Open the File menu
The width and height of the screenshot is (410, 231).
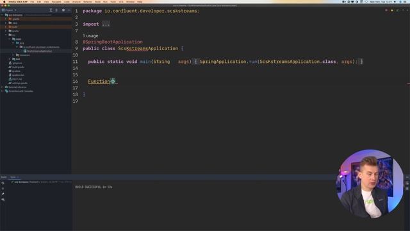(x=32, y=1)
